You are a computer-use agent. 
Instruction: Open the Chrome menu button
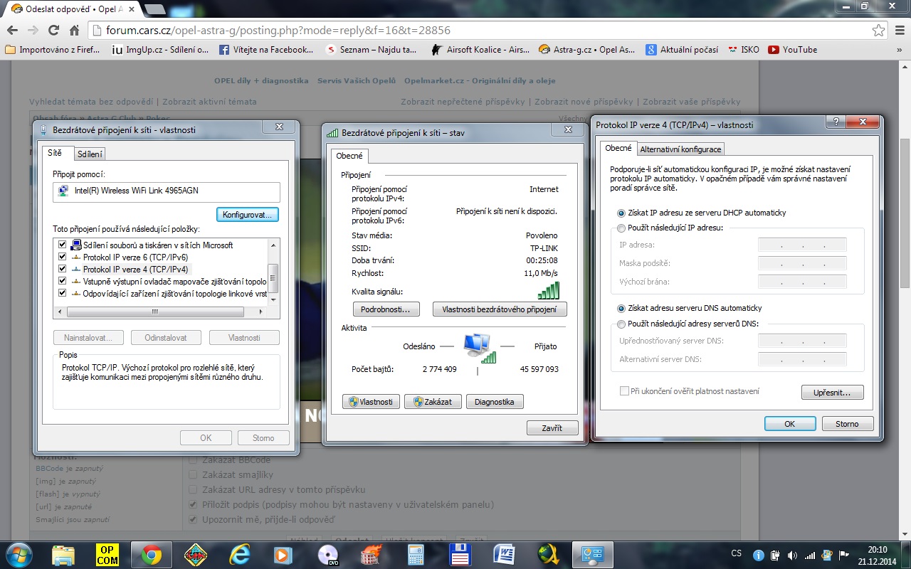click(897, 31)
